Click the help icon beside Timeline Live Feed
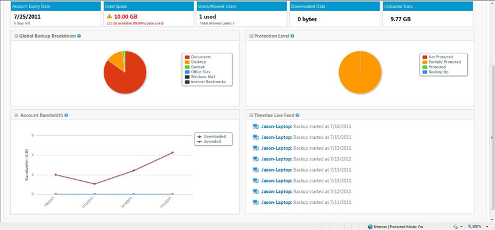Viewport: 495px width, 230px height. pos(297,115)
